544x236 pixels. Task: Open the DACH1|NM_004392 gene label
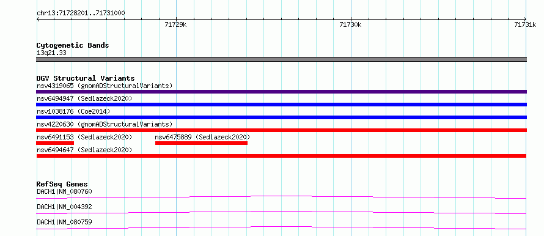point(64,207)
